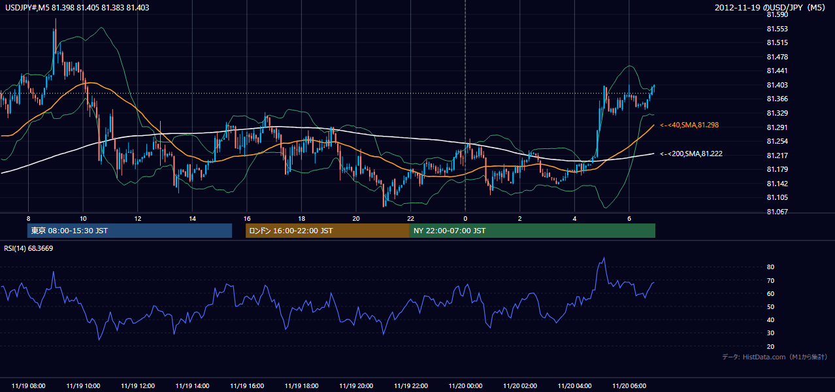Click the 11/19 08:00 time label
Image resolution: width=835 pixels, height=392 pixels.
pyautogui.click(x=29, y=385)
